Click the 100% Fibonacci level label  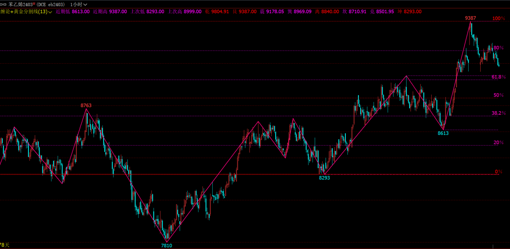pos(499,18)
